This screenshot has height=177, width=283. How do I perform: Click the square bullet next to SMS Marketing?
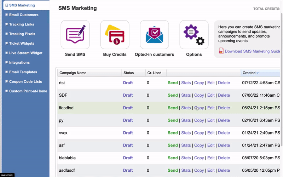(x=7, y=5)
